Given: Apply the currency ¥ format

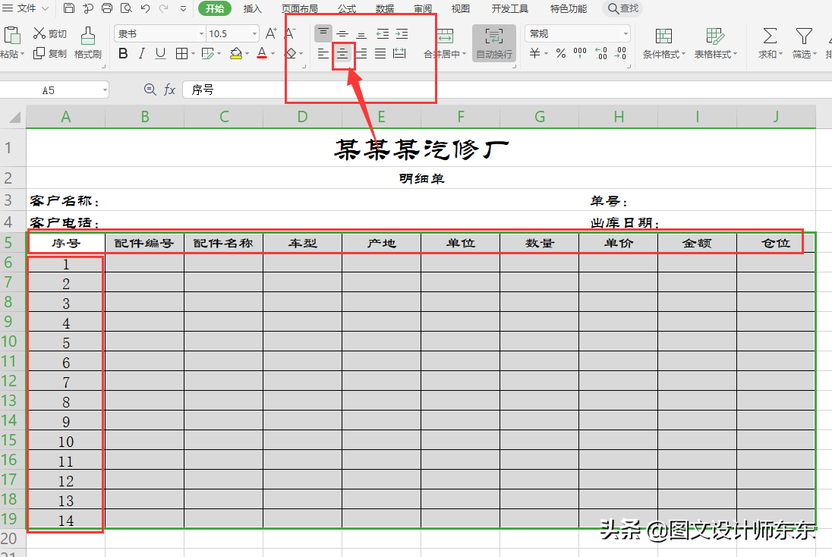Looking at the screenshot, I should pos(535,53).
